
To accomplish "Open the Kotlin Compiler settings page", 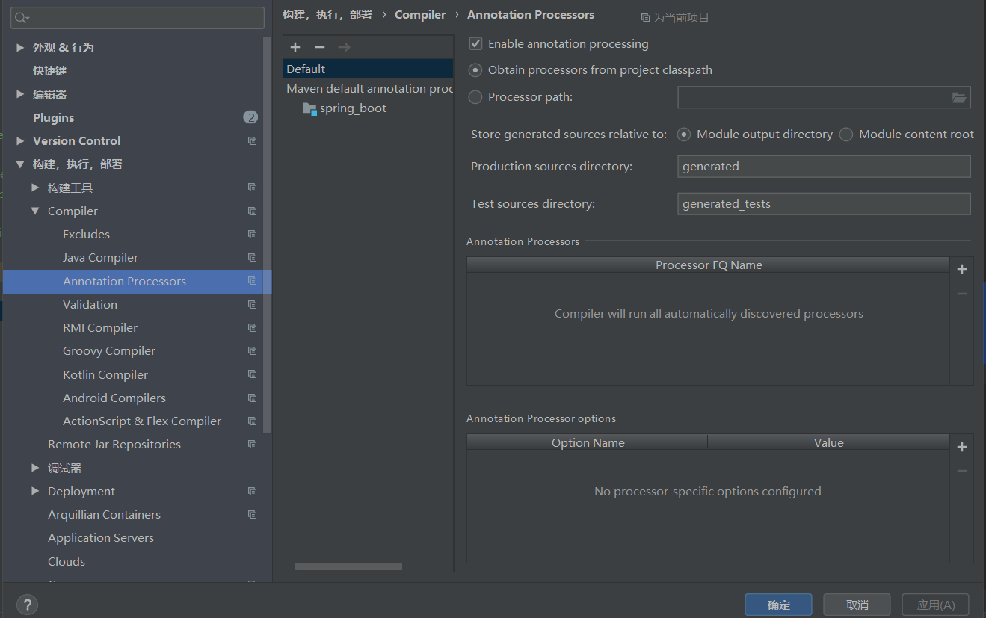I will pyautogui.click(x=105, y=374).
